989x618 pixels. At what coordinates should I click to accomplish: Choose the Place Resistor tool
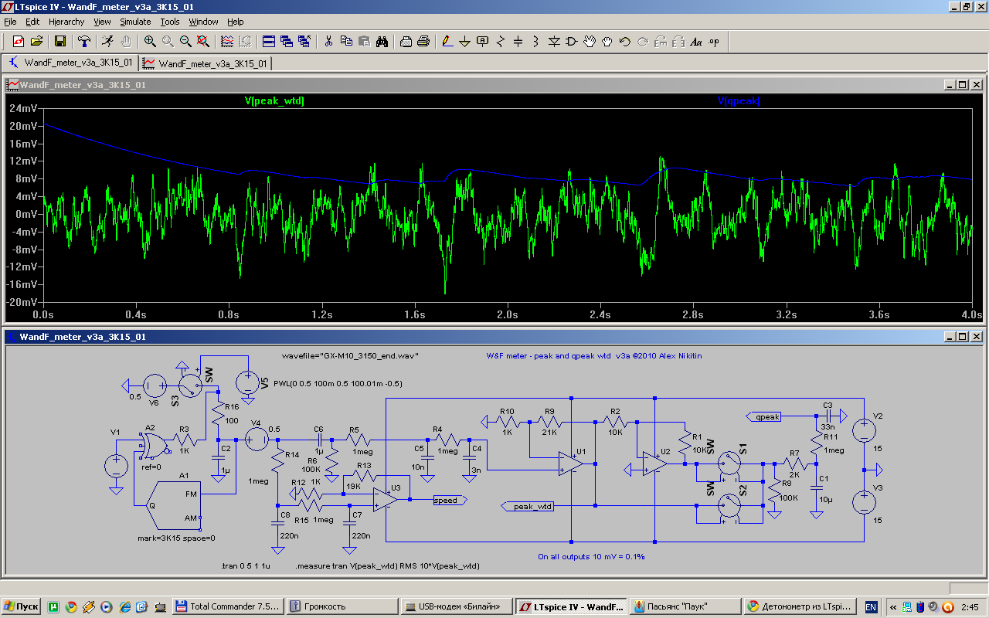click(x=501, y=42)
